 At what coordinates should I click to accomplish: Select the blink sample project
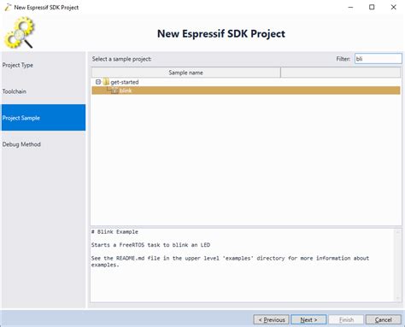tap(246, 91)
